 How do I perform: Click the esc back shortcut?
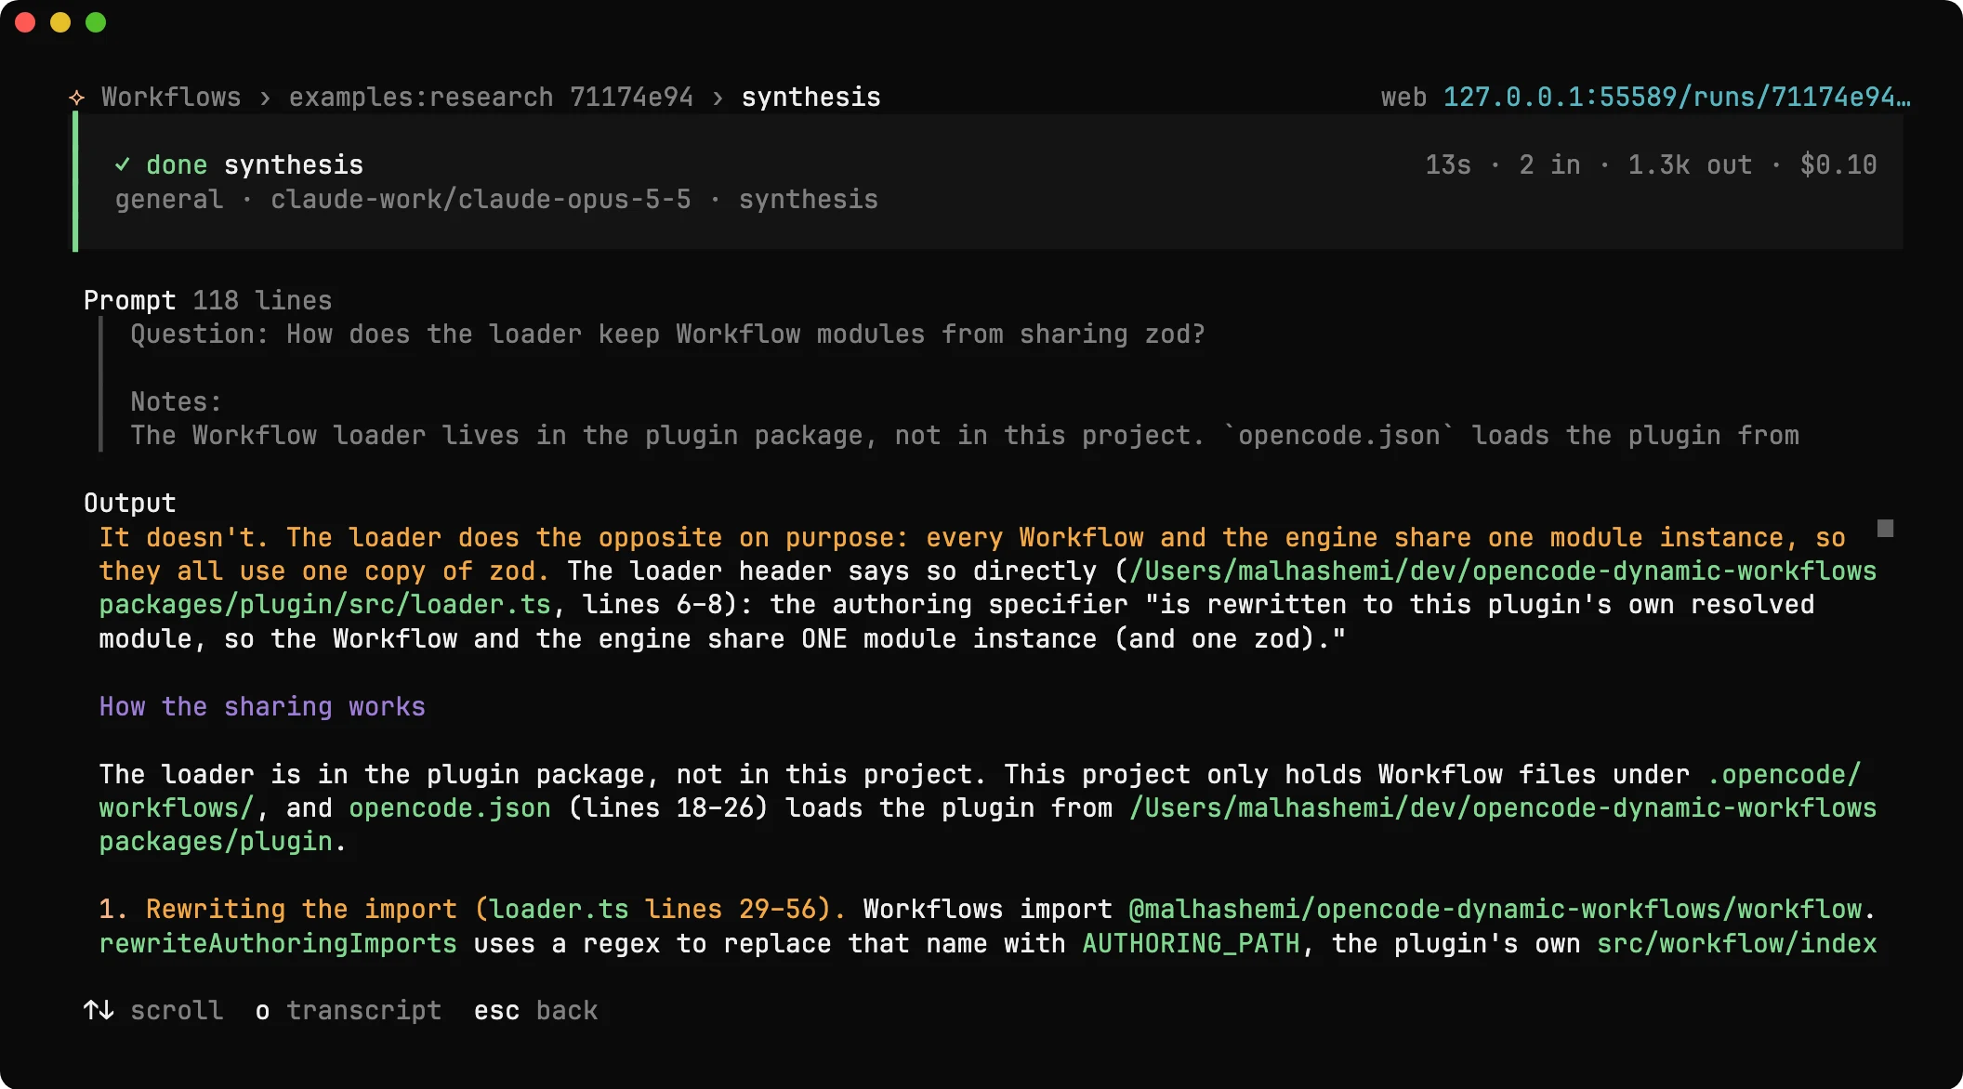click(x=535, y=1011)
